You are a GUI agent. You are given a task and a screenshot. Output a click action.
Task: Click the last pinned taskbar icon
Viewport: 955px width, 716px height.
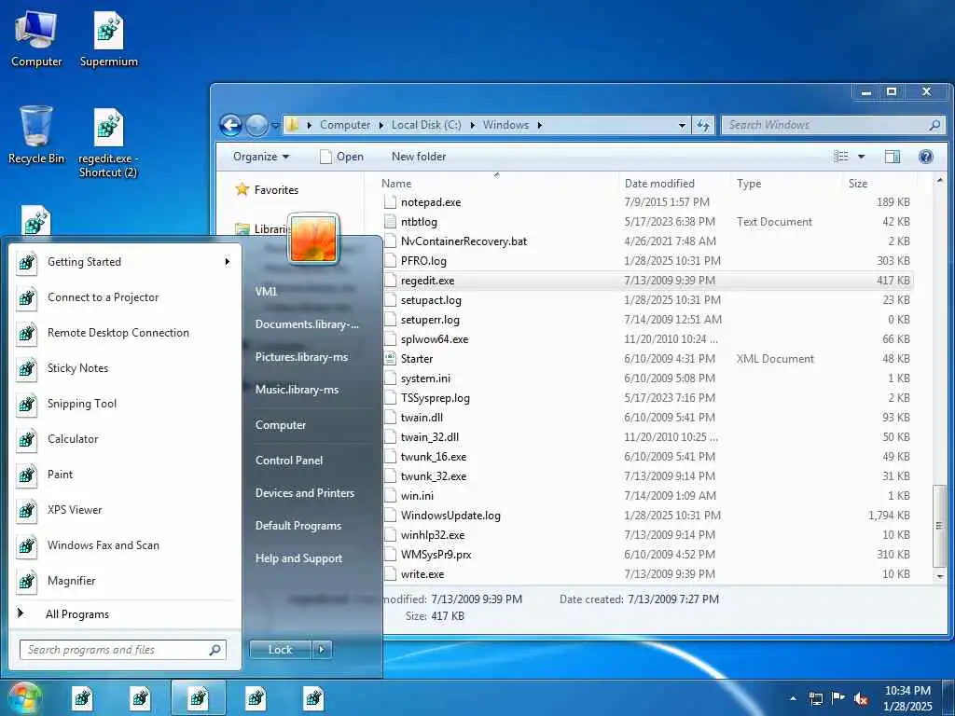pos(314,697)
